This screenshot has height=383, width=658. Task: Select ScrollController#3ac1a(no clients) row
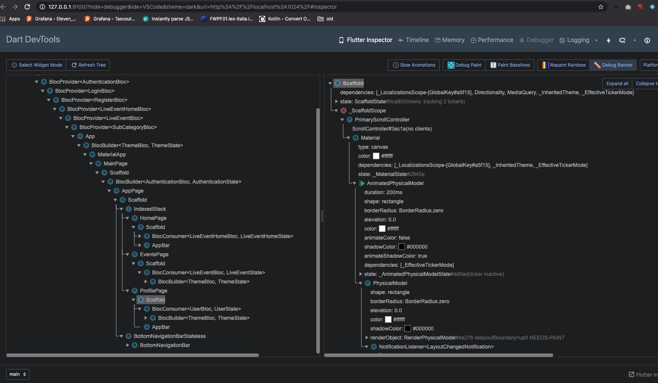point(392,129)
